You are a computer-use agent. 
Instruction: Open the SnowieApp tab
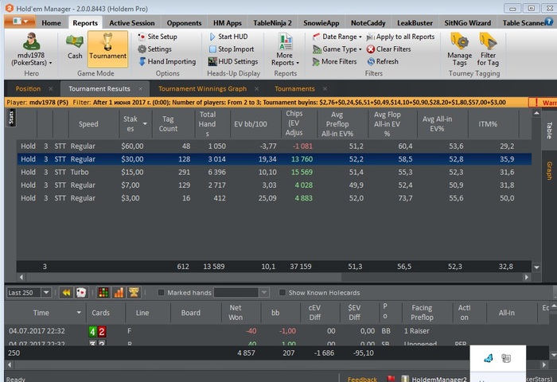pos(321,23)
